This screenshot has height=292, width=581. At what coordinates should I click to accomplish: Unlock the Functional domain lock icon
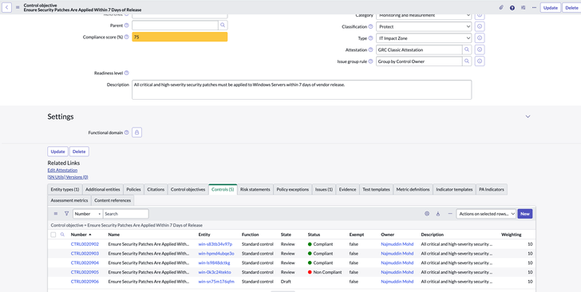pyautogui.click(x=136, y=132)
